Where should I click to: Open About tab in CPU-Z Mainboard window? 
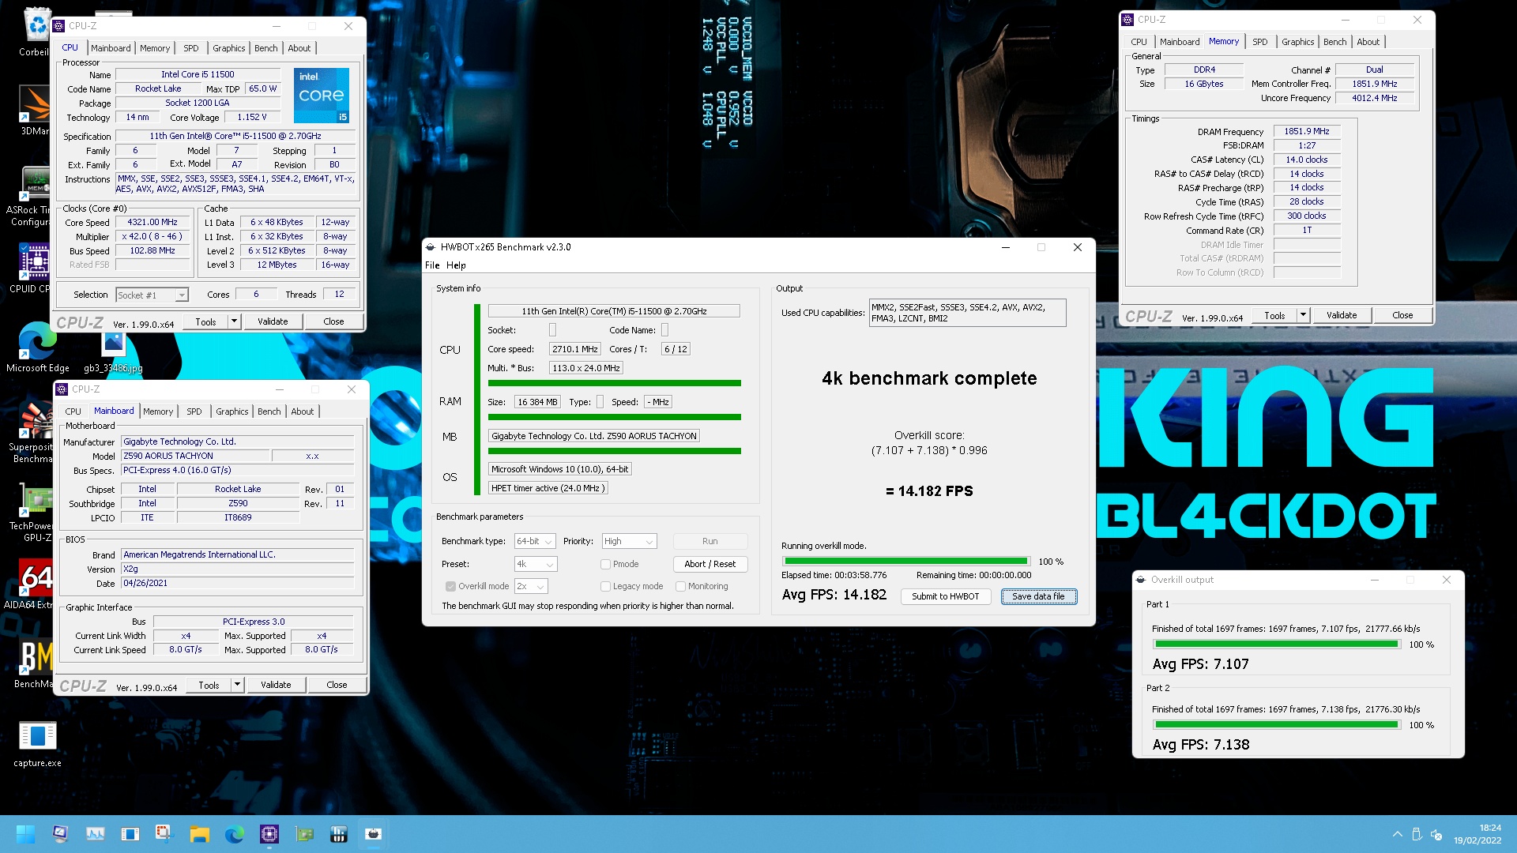(303, 411)
